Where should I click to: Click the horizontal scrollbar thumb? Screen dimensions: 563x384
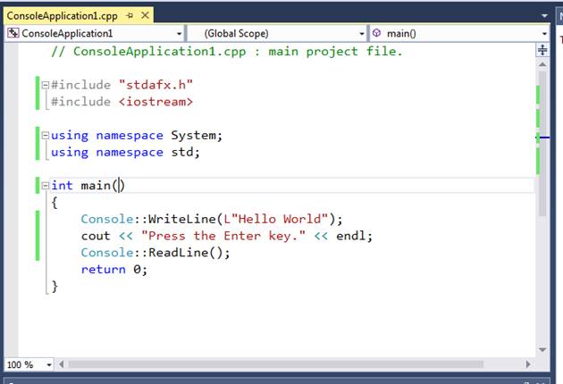pos(276,364)
